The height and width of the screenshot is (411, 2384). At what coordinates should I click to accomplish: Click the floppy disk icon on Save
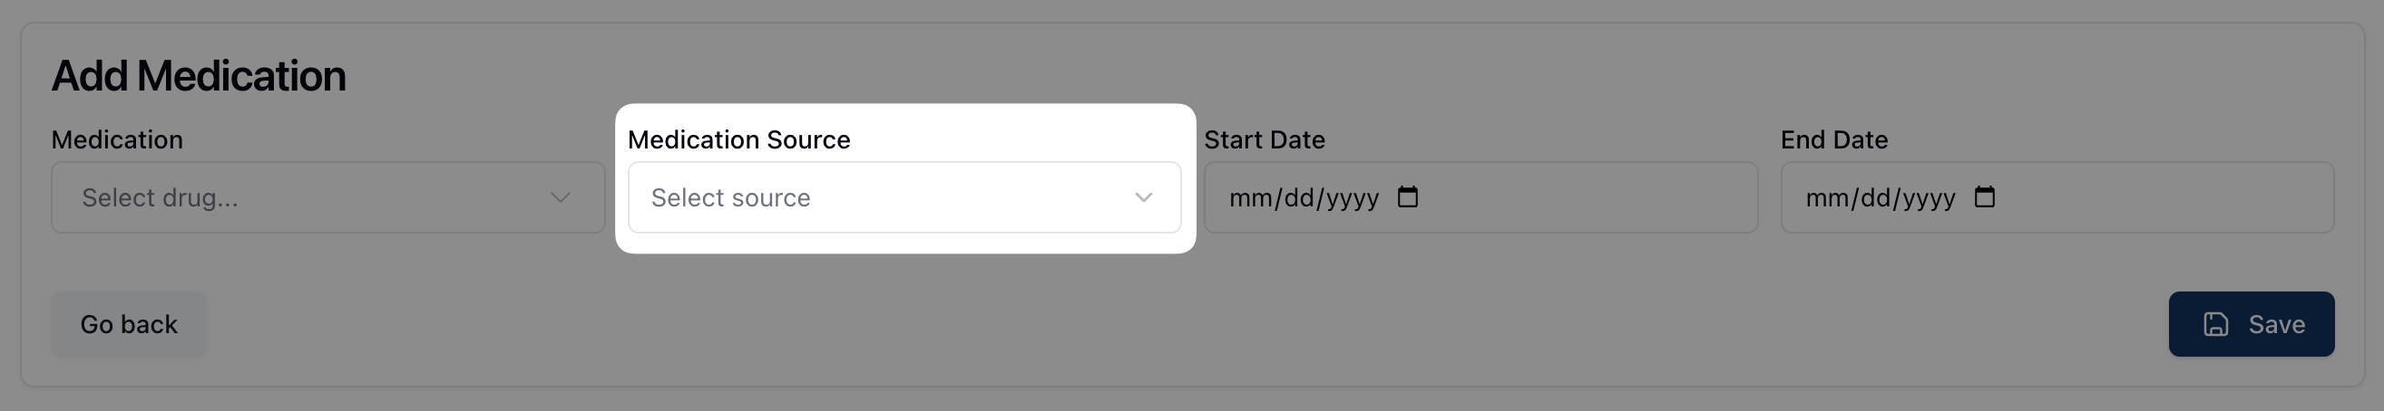click(2216, 324)
